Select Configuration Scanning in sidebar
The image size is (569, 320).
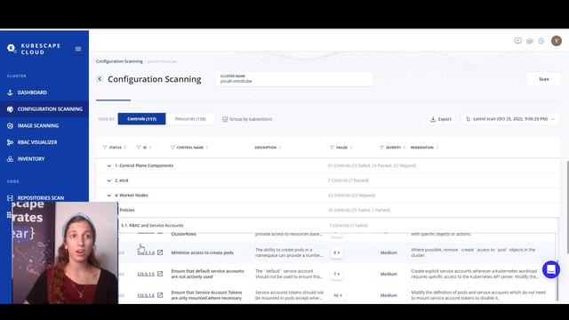(x=44, y=108)
